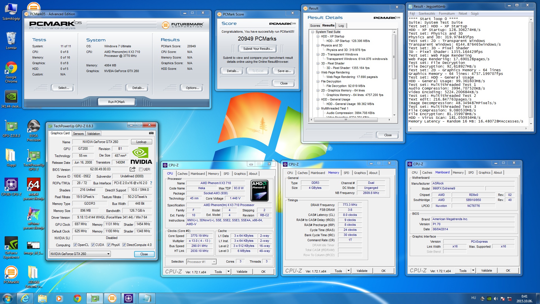
Task: Toggle the PhysX checkbox in GPU-Z
Action: click(x=109, y=245)
